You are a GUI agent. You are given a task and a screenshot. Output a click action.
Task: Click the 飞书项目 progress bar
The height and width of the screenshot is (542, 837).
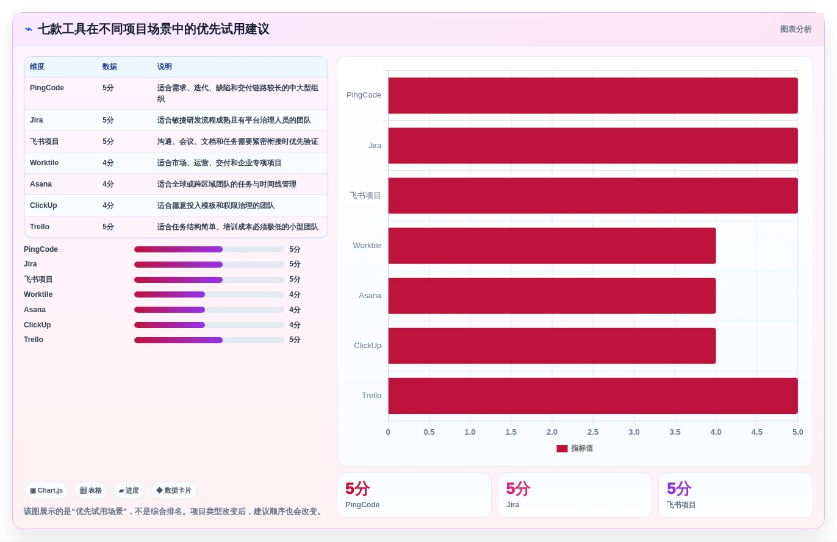pyautogui.click(x=209, y=279)
